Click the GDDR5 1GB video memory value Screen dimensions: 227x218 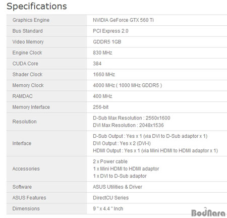[x=107, y=42]
